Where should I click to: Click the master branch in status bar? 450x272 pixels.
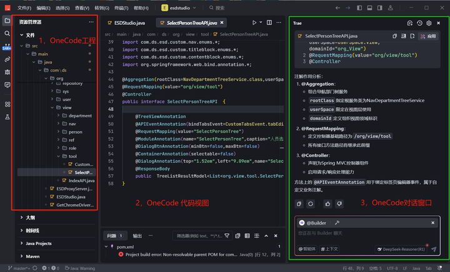click(19, 268)
